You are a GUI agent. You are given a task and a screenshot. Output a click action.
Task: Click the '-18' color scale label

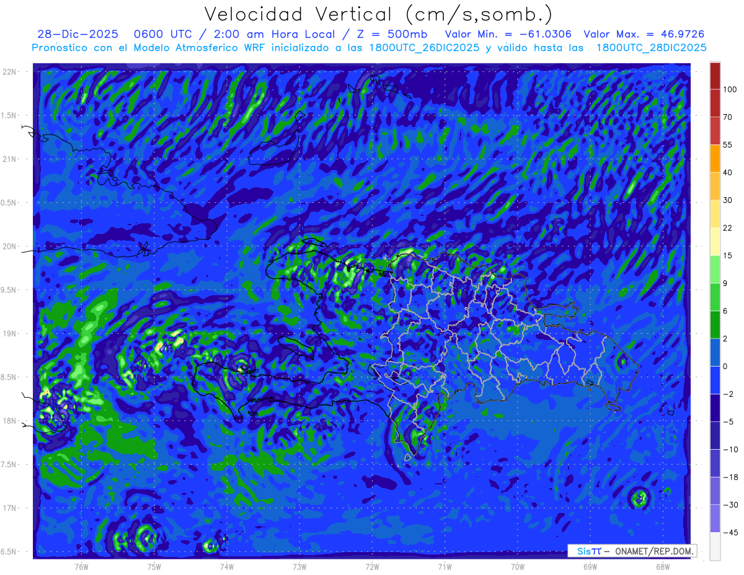coord(730,477)
